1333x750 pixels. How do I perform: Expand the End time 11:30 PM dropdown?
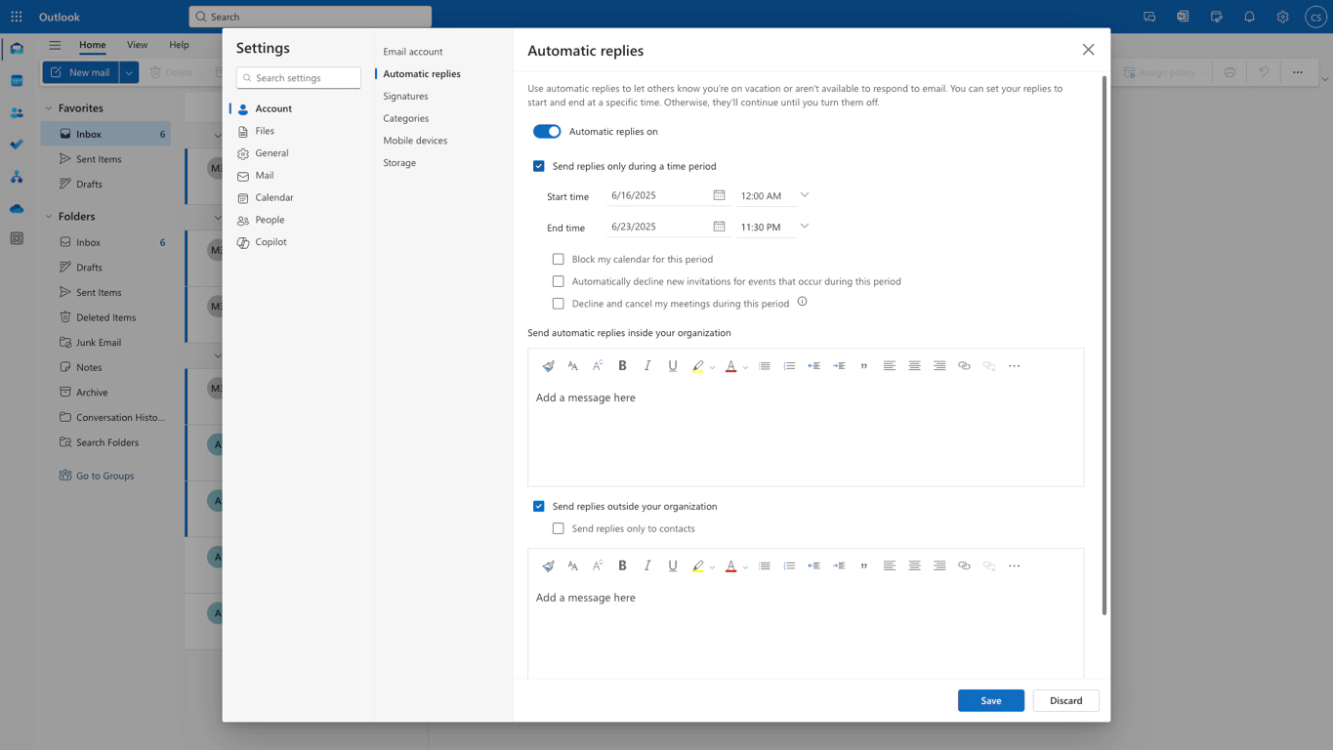pyautogui.click(x=805, y=227)
